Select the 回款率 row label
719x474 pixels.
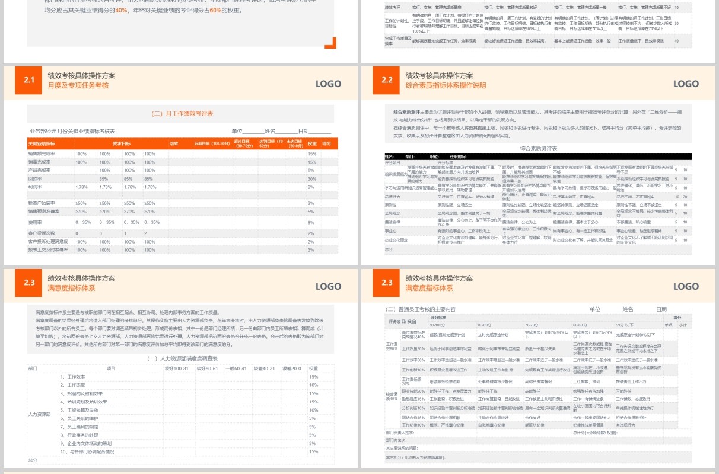35,178
